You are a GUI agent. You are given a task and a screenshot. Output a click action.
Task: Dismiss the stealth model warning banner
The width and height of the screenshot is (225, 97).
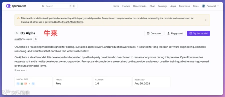pyautogui.click(x=205, y=20)
